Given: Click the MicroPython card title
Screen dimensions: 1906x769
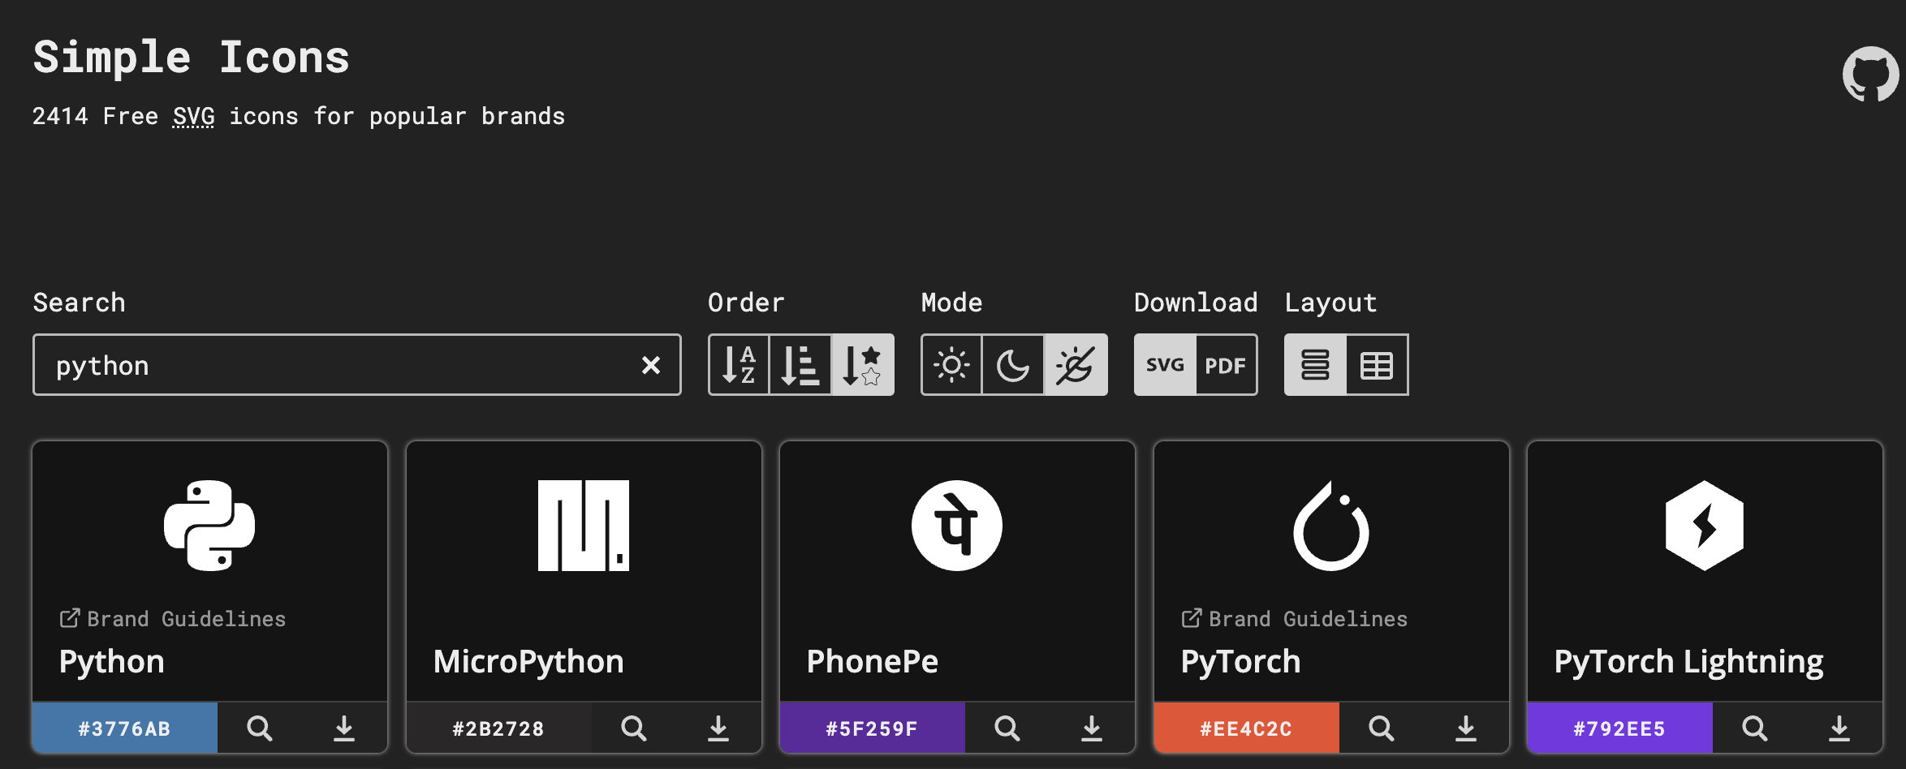Looking at the screenshot, I should 528,662.
